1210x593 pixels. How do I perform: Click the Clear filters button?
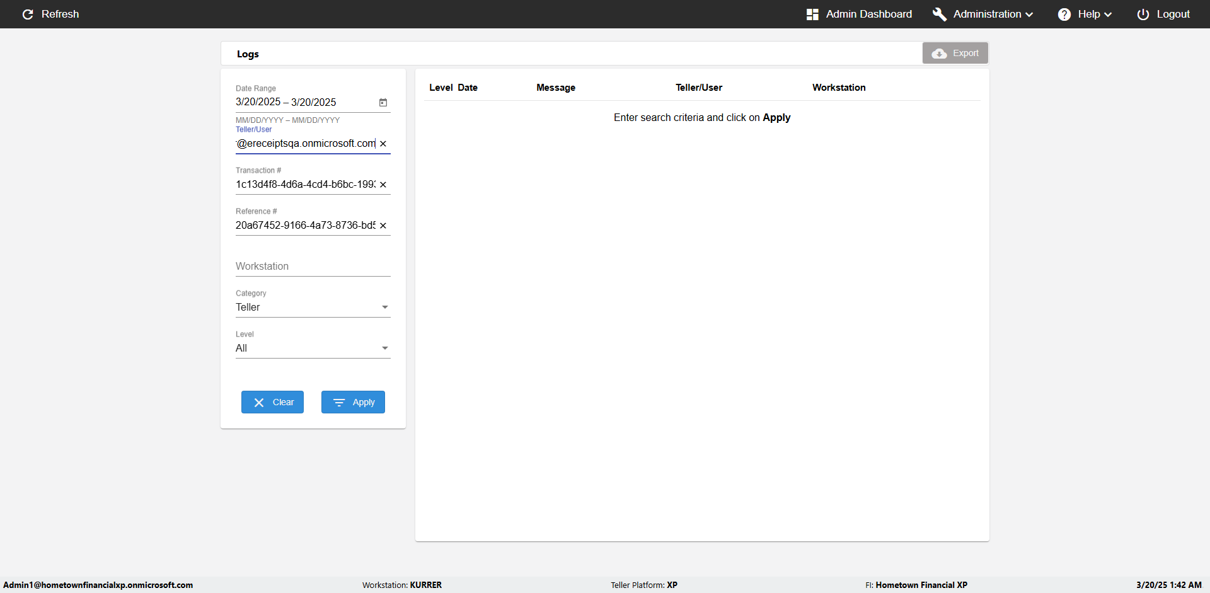coord(272,402)
